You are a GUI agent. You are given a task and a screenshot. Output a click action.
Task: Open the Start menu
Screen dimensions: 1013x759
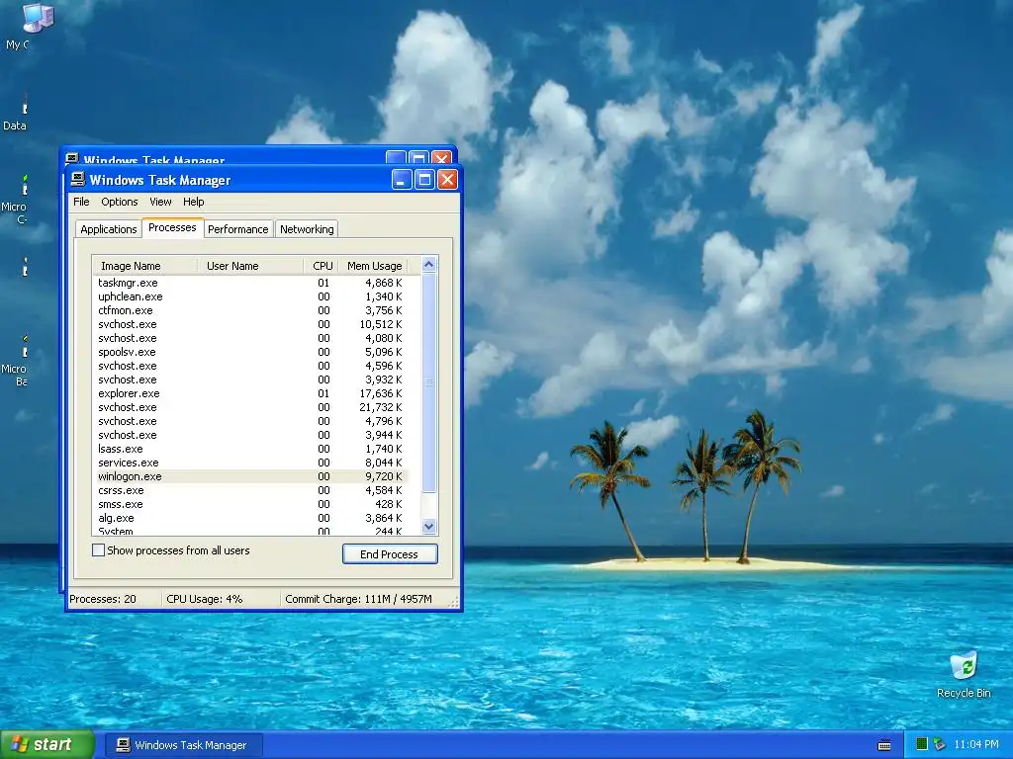(46, 745)
